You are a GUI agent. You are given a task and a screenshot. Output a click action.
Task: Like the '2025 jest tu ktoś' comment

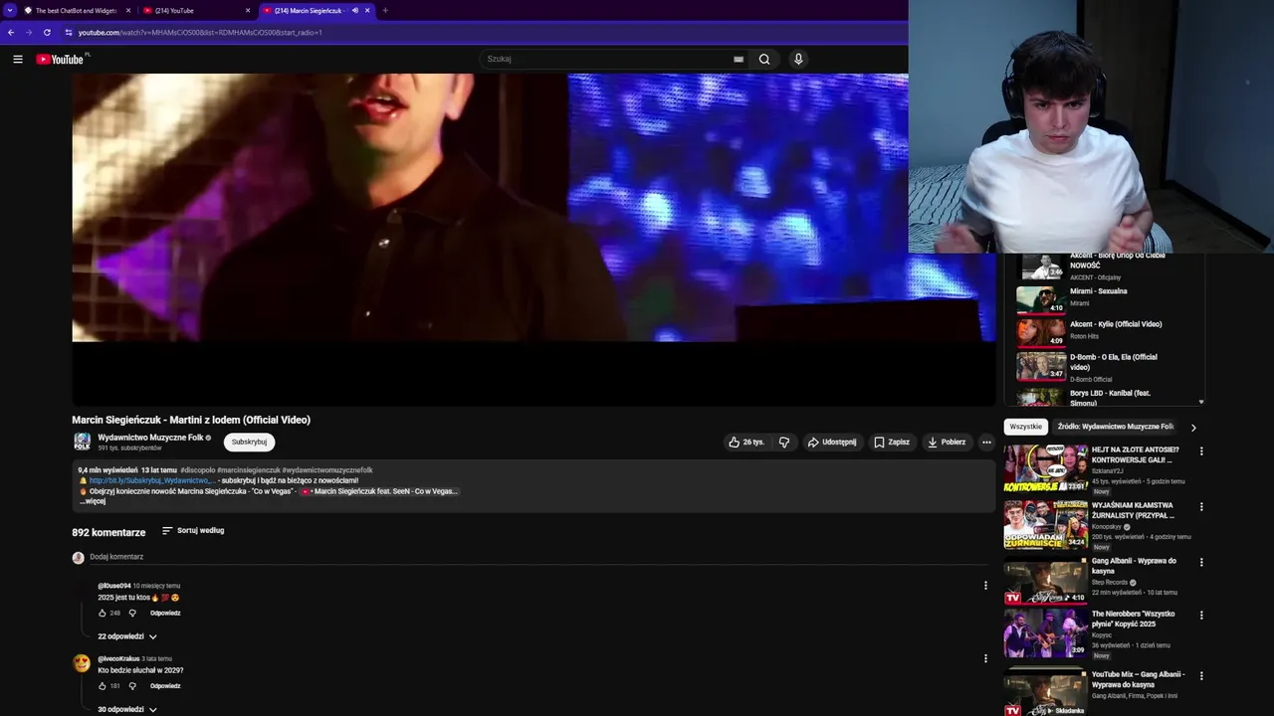[102, 613]
